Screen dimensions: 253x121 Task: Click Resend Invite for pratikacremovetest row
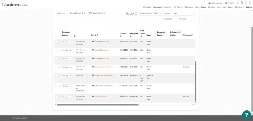coord(80,91)
